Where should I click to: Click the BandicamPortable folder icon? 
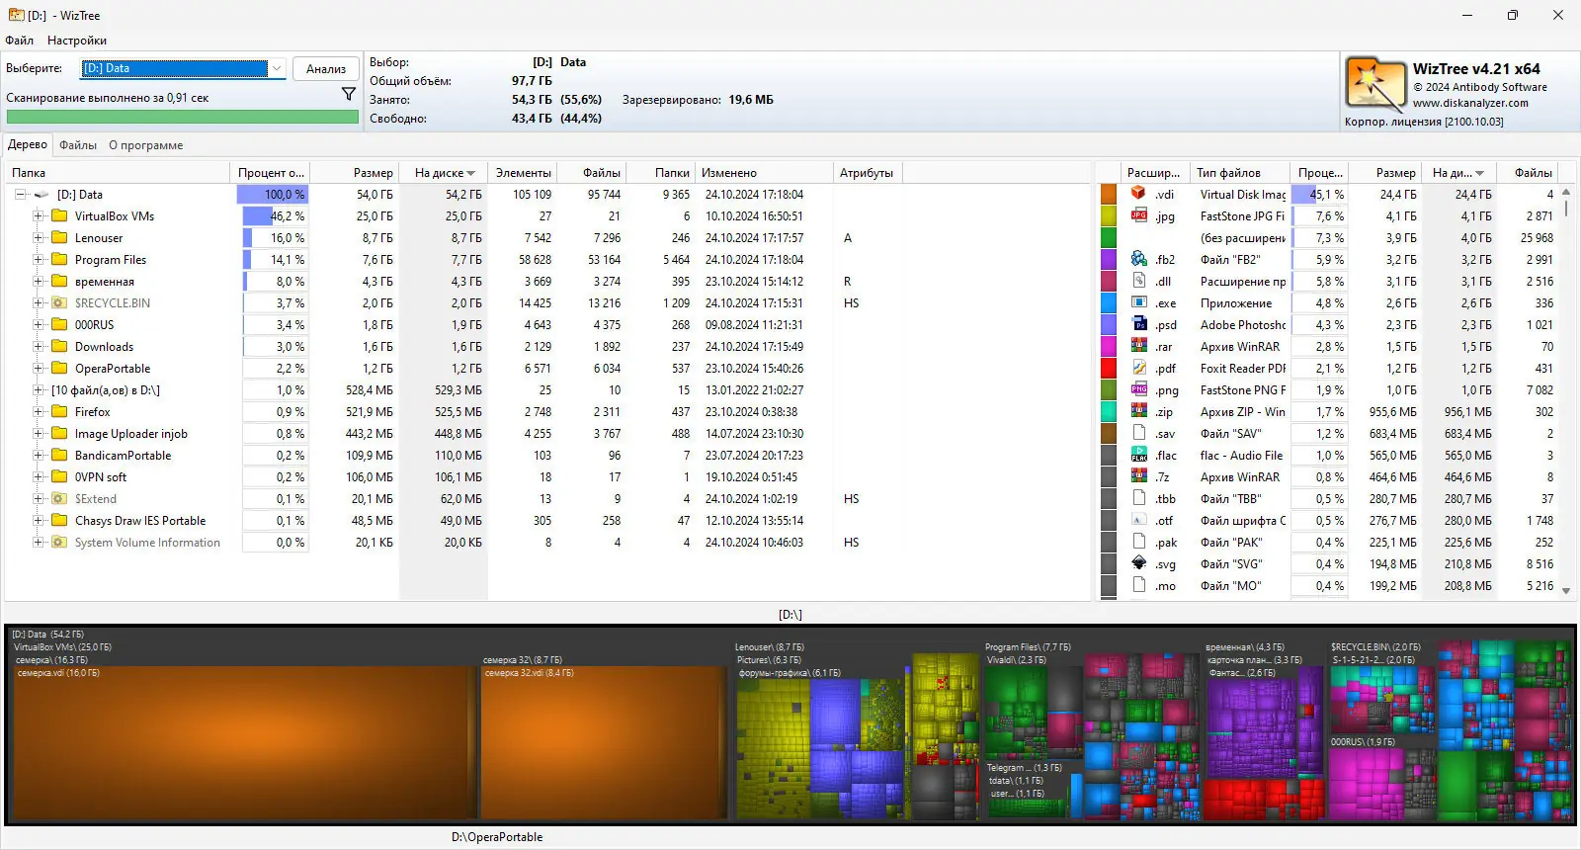click(59, 455)
